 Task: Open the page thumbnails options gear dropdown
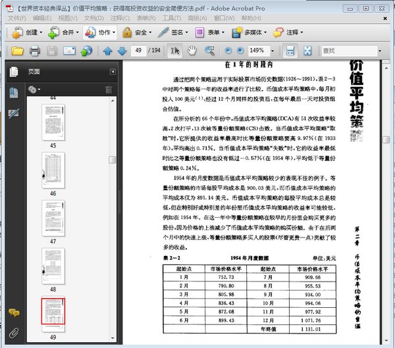34,89
